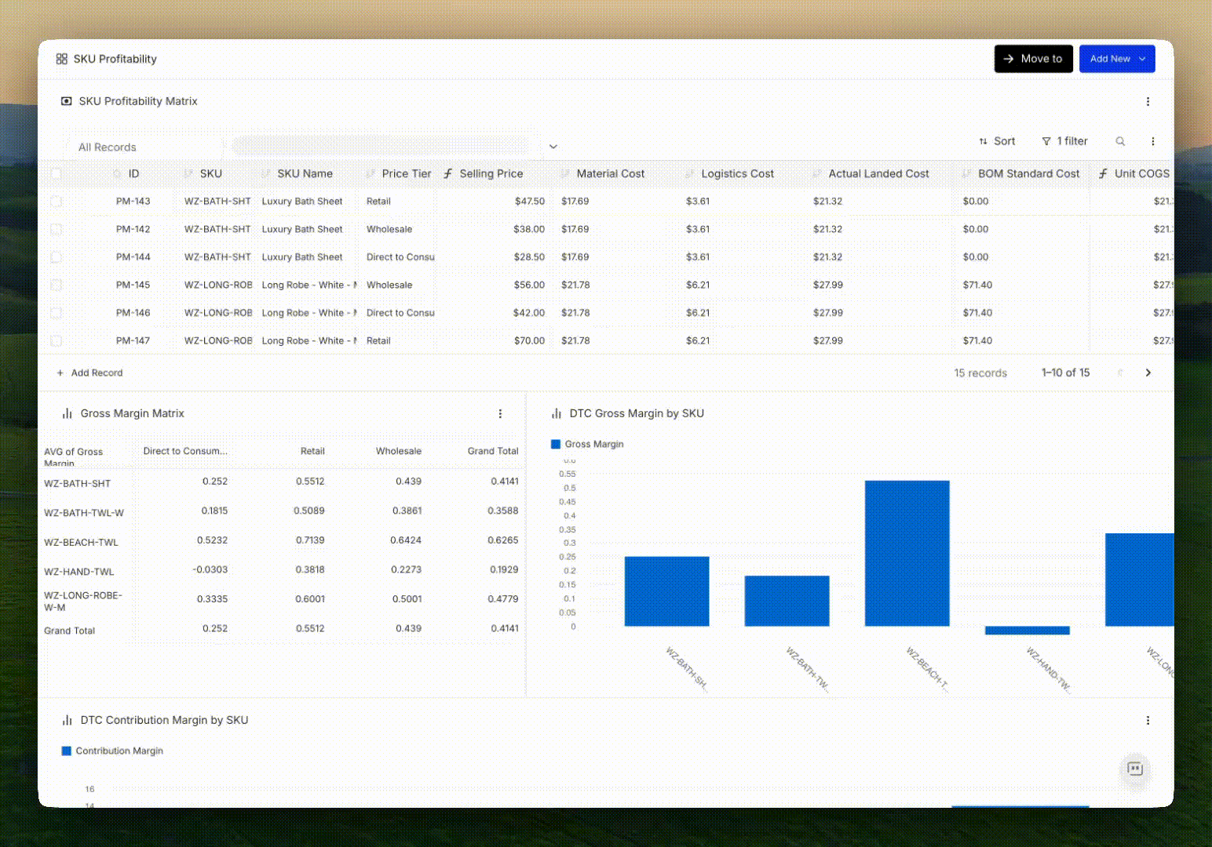Open SKU Profitability Matrix three-dot menu
Screen dimensions: 1212x847
pyautogui.click(x=1148, y=102)
